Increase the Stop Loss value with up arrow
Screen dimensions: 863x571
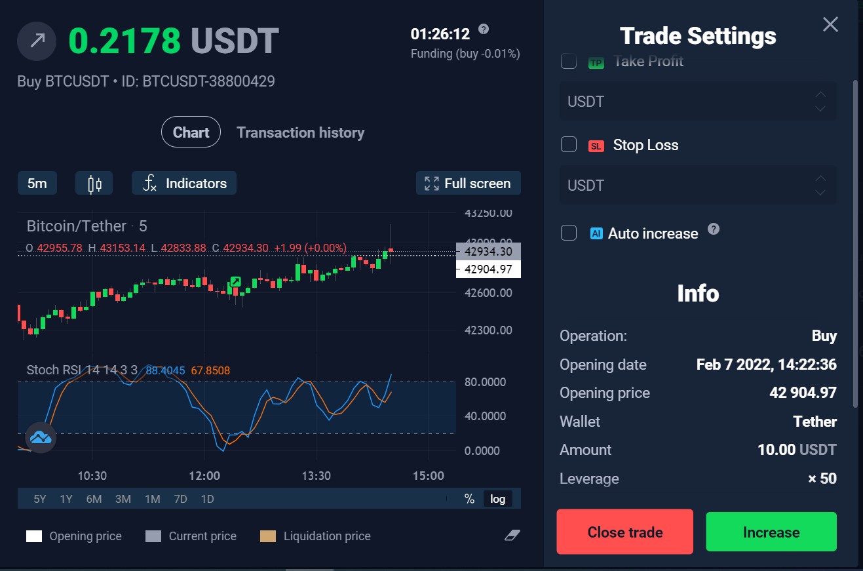coord(820,178)
